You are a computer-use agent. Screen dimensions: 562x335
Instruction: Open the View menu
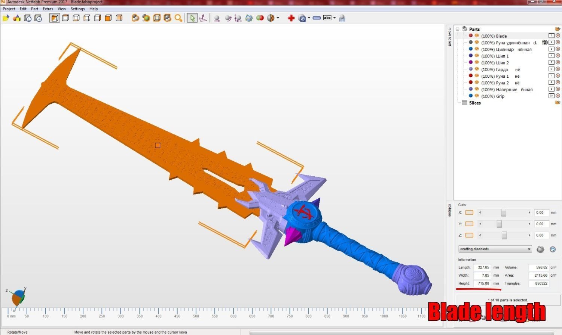pyautogui.click(x=62, y=9)
